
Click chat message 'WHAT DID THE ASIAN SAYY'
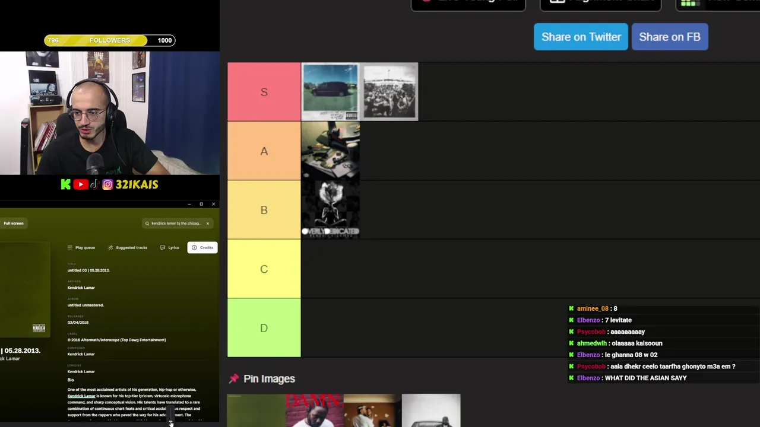tap(627, 378)
